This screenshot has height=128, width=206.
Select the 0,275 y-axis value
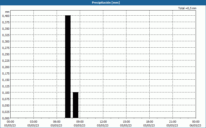point(6,48)
